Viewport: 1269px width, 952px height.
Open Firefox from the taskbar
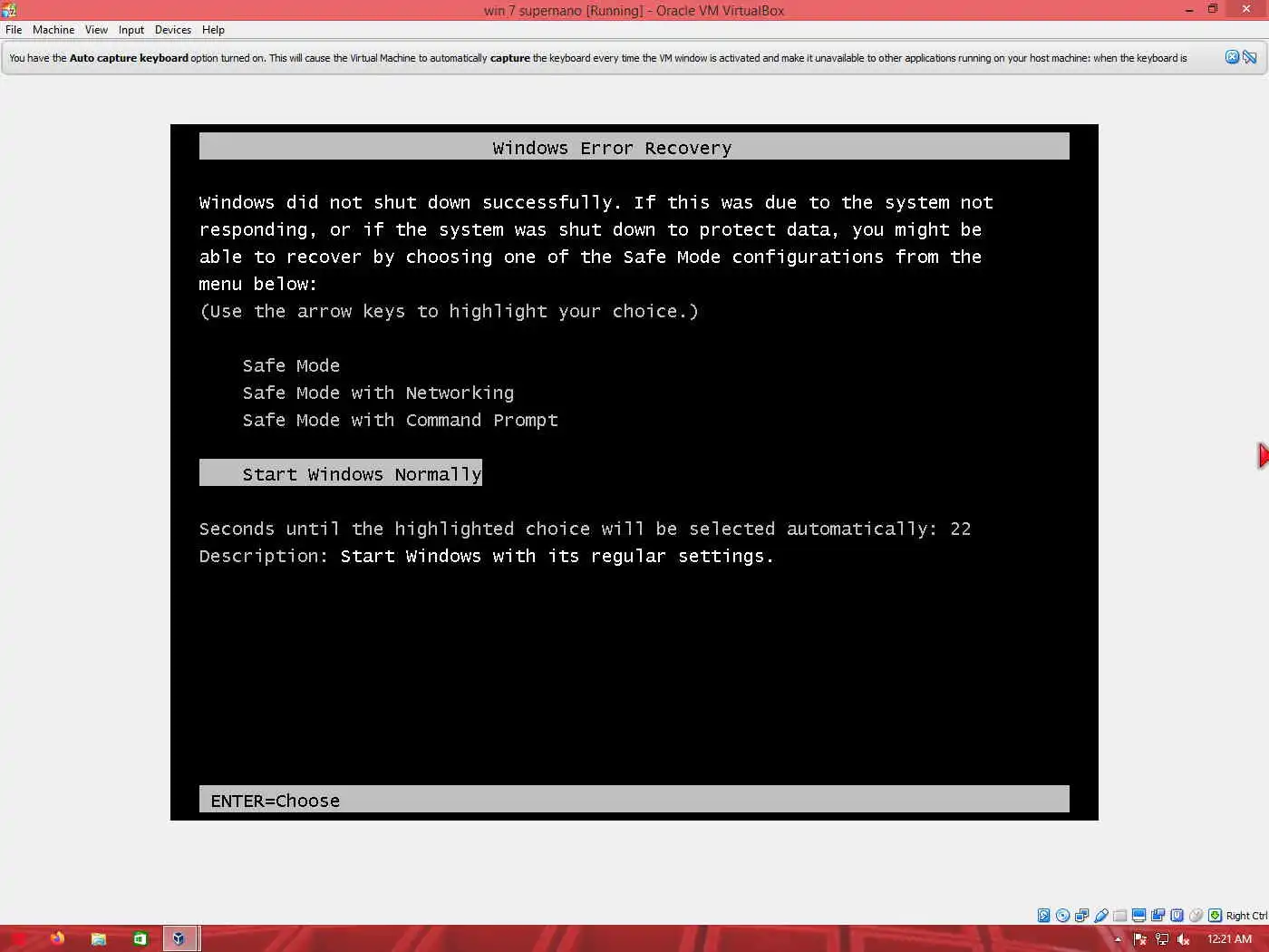coord(57,938)
